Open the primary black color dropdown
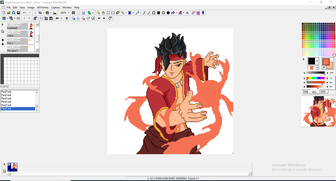This screenshot has width=336, height=181. click(317, 61)
